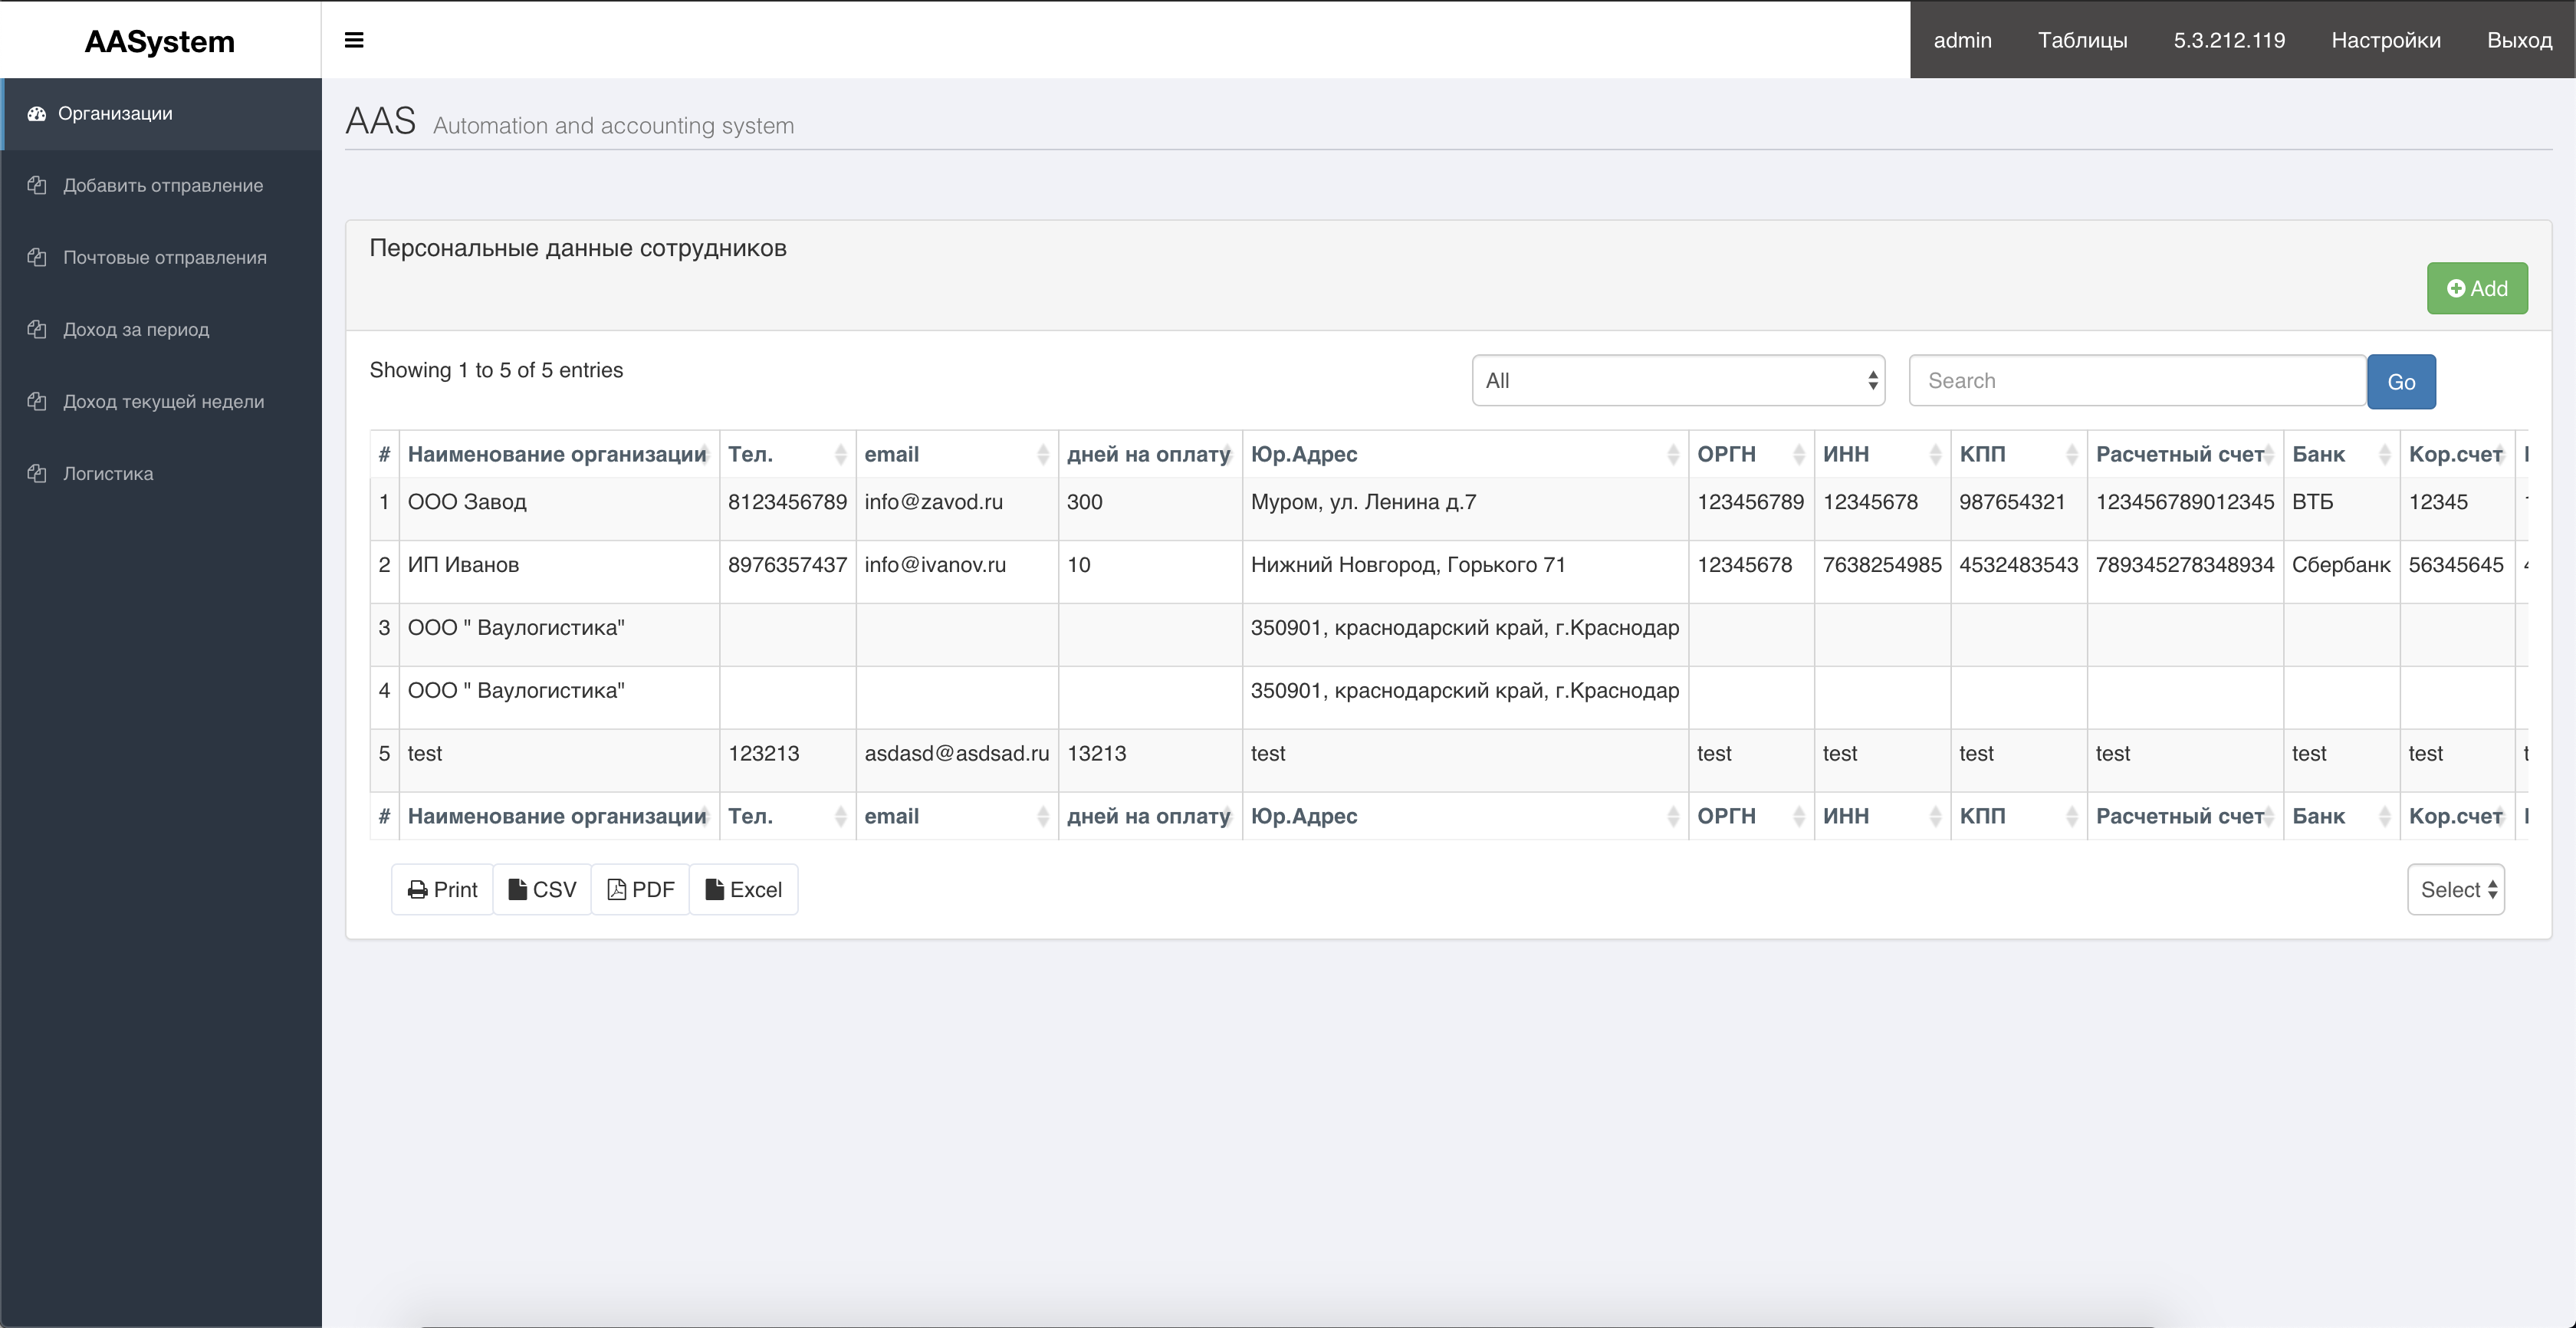This screenshot has height=1328, width=2576.
Task: Open Добавить отправление in the sidebar
Action: tap(163, 186)
